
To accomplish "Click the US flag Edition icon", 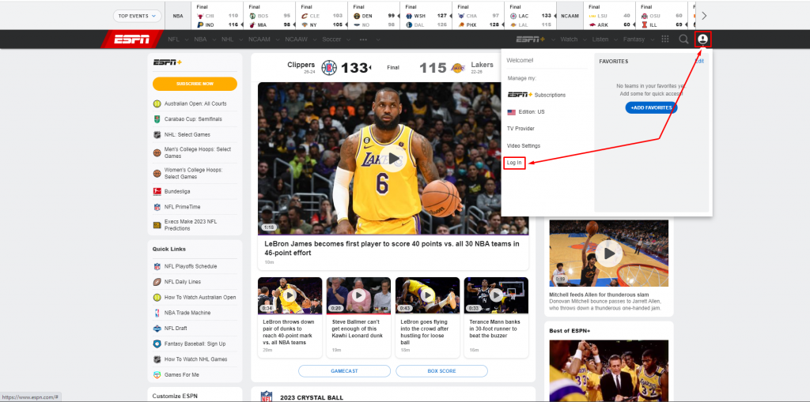I will [x=512, y=112].
